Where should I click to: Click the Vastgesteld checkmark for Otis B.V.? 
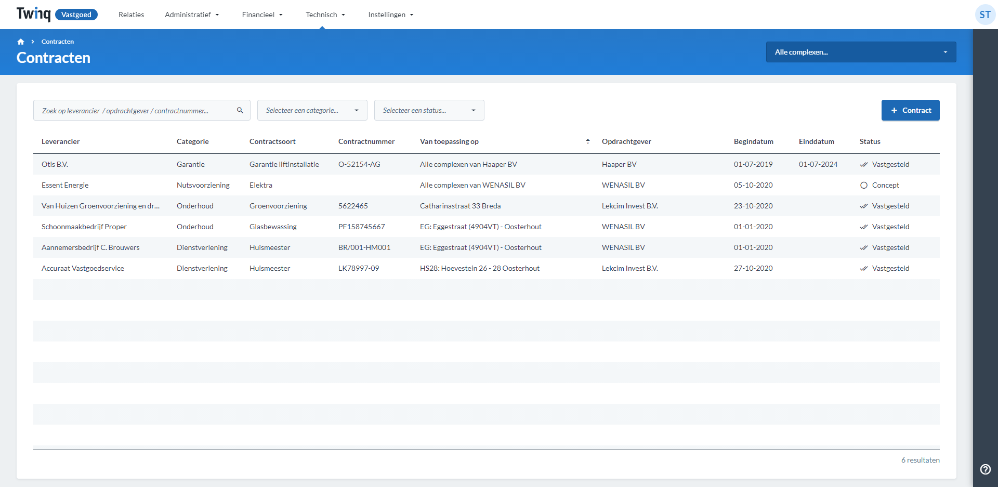tap(863, 164)
